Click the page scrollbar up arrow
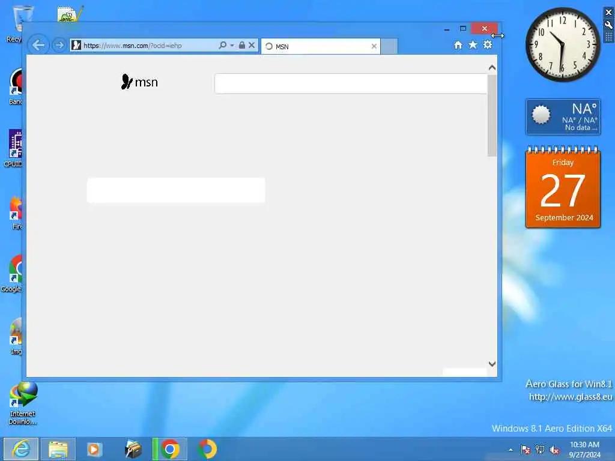 point(492,68)
